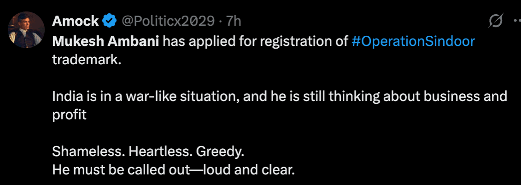Click the phrase 'loud and clear.'

(249, 170)
